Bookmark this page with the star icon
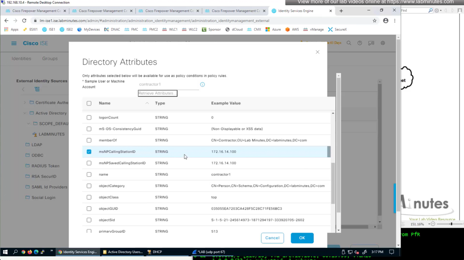This screenshot has height=260, width=464. coord(374,21)
